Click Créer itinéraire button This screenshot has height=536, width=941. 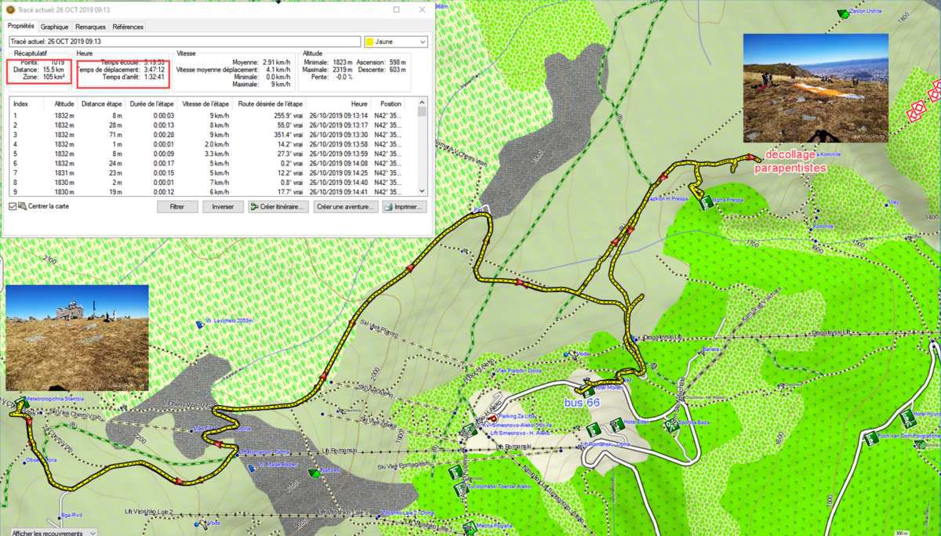pos(278,207)
